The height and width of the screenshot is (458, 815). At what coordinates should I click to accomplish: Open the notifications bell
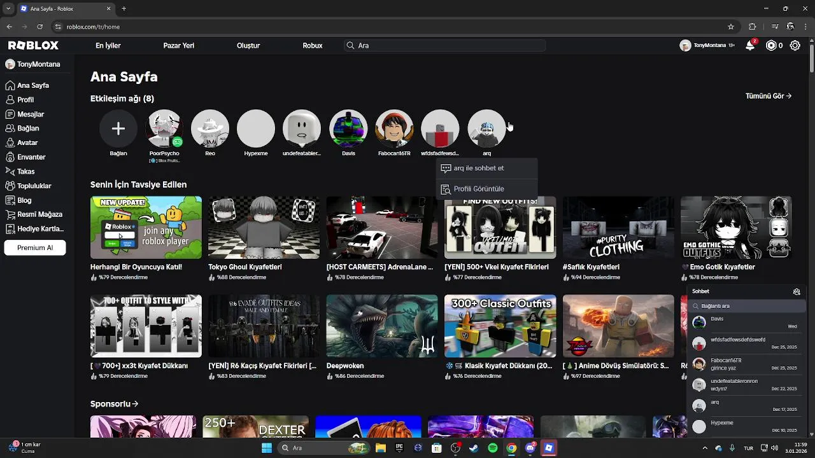(x=750, y=46)
